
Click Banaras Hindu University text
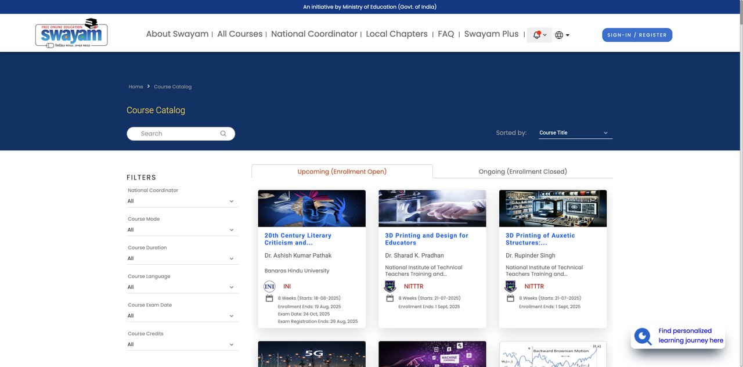297,271
